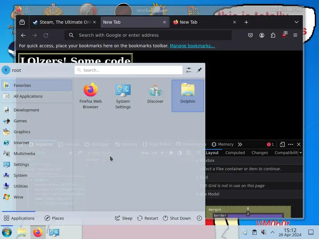319x239 pixels.
Task: Open the start menu orb
Action: coord(7,232)
